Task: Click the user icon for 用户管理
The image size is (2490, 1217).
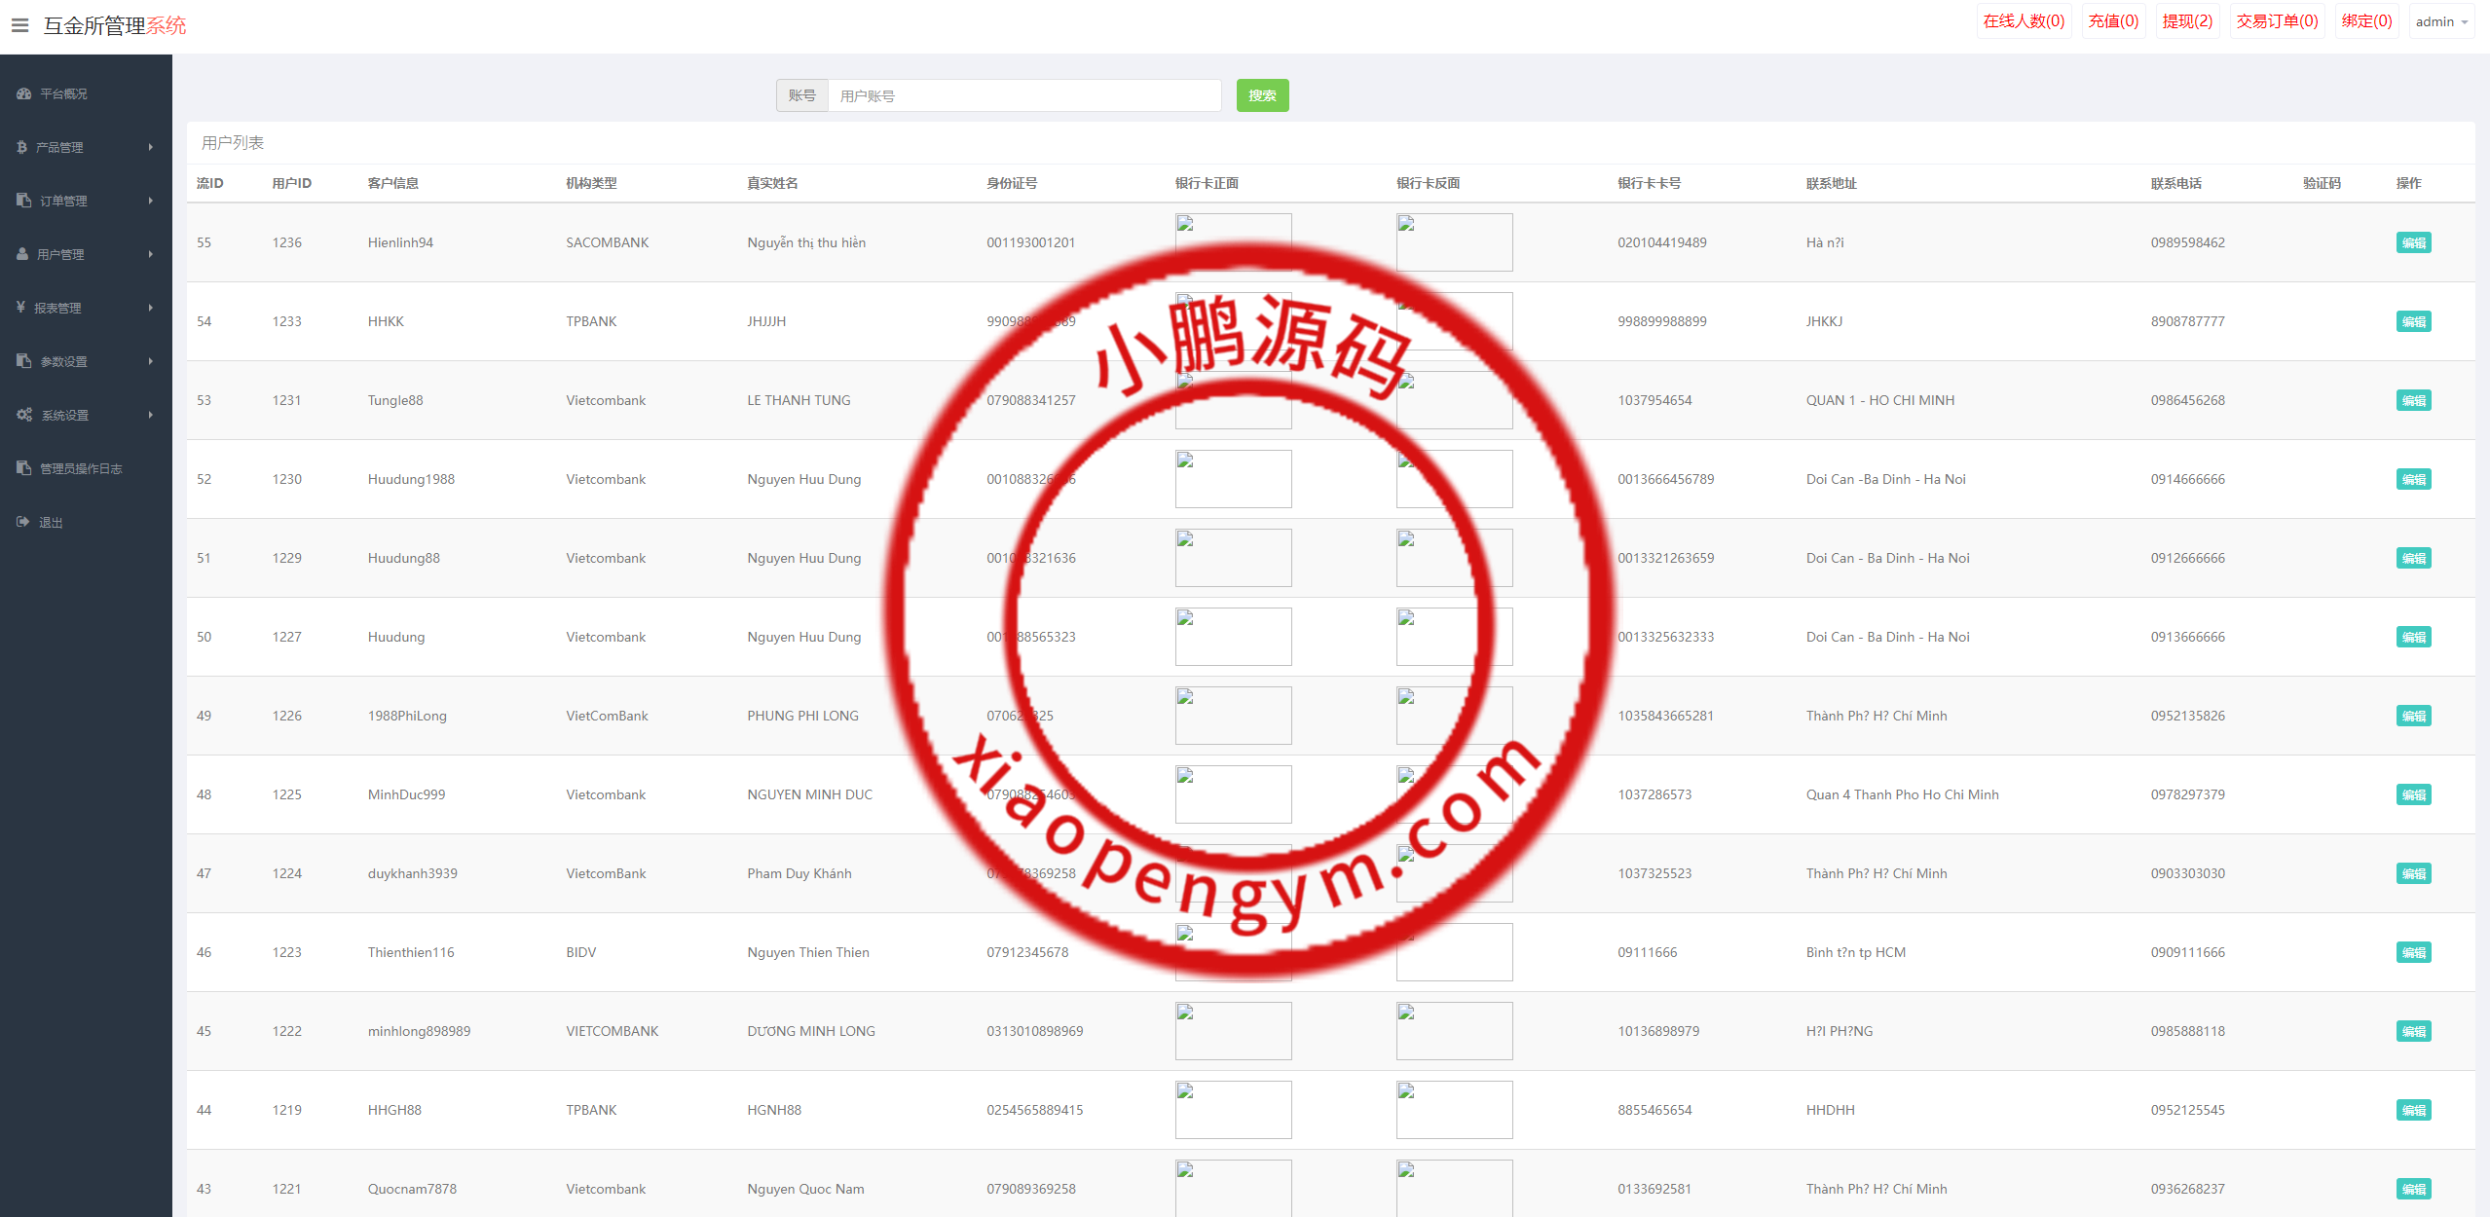Action: click(22, 254)
